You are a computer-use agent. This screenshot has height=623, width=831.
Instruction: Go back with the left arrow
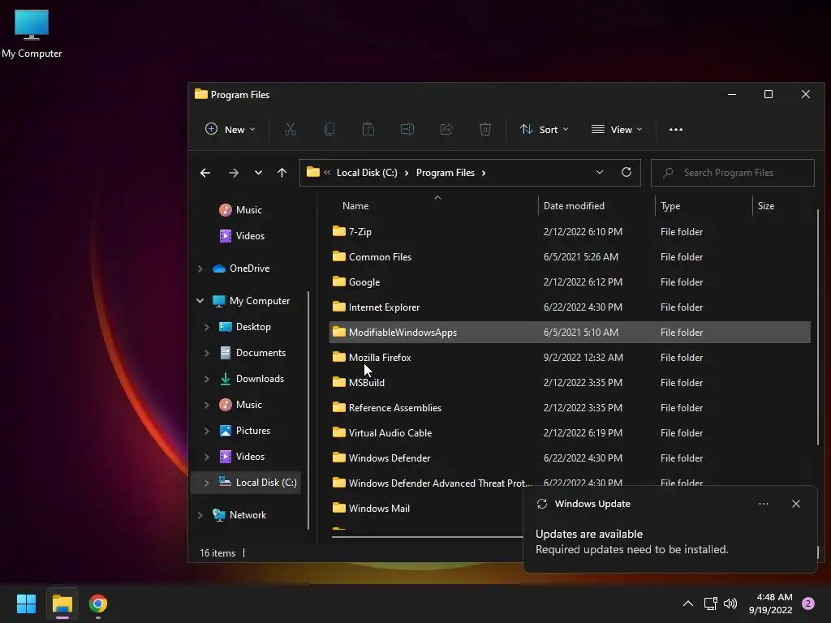point(205,173)
